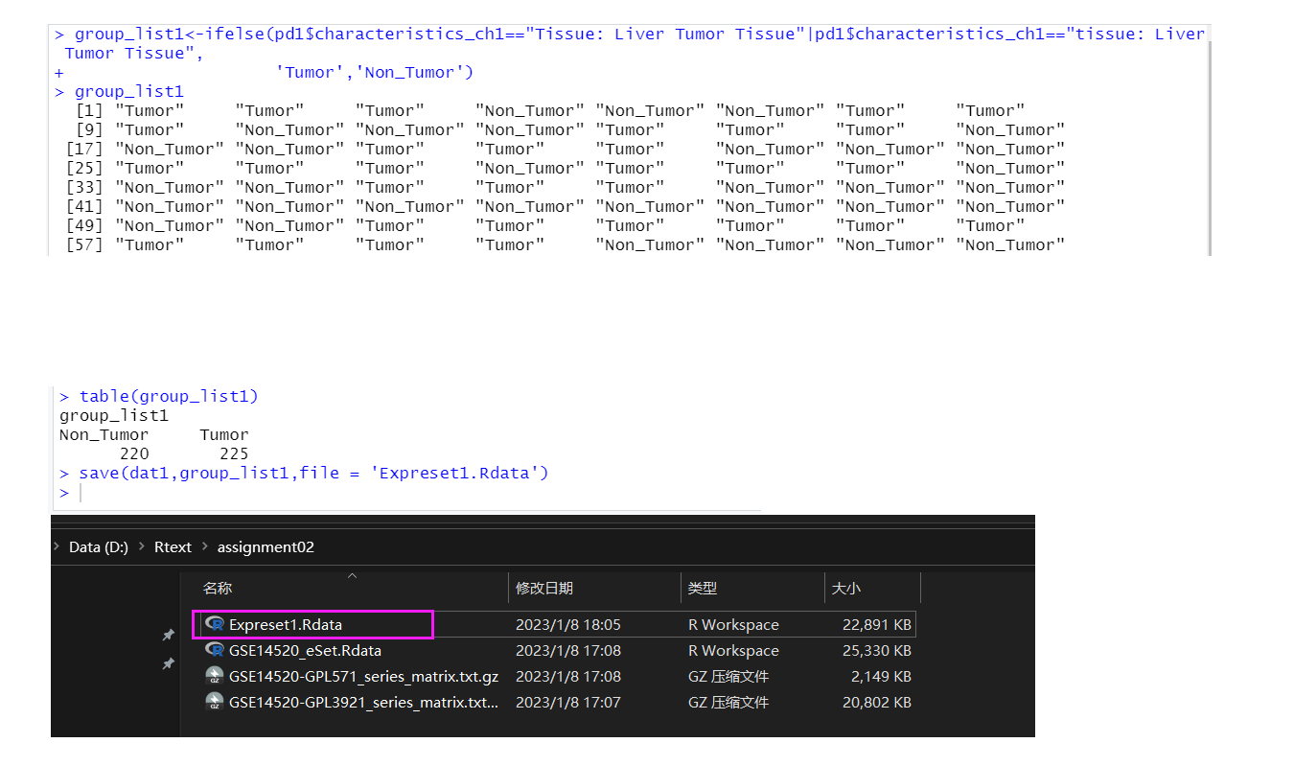Viewport: 1294px width, 766px height.
Task: Click the date 2023/1/8 18:05
Action: pyautogui.click(x=568, y=624)
